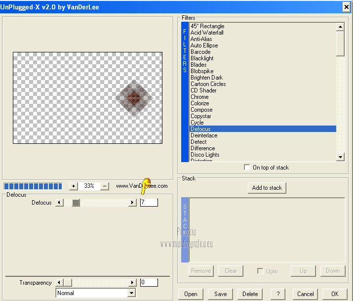
Task: Click the Open preset button
Action: [x=191, y=294]
